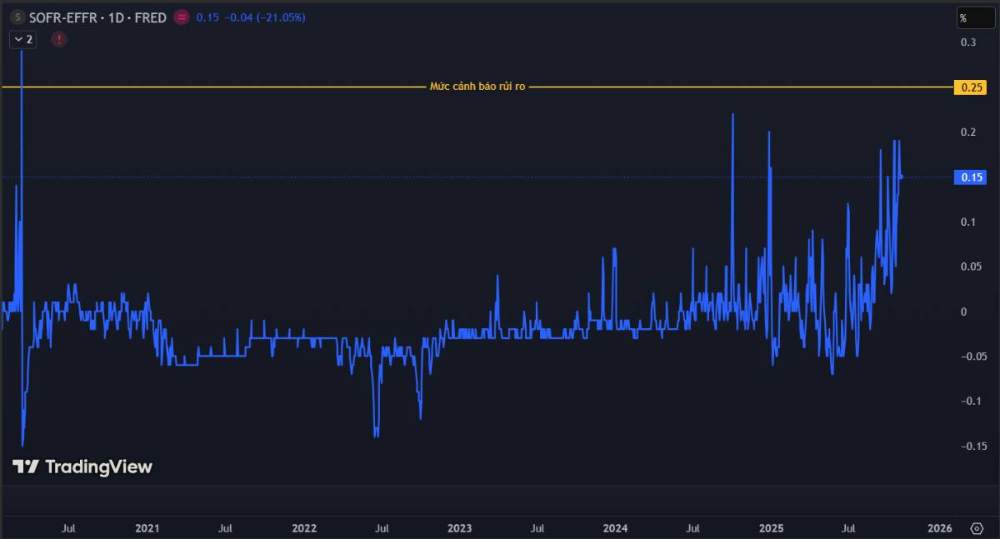This screenshot has height=539, width=1000.
Task: Open chart settings hexagon gear icon
Action: coord(977,528)
